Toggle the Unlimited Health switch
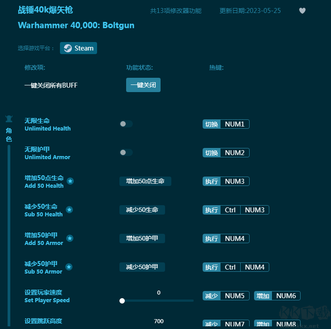Image resolution: width=331 pixels, height=329 pixels. [x=126, y=124]
